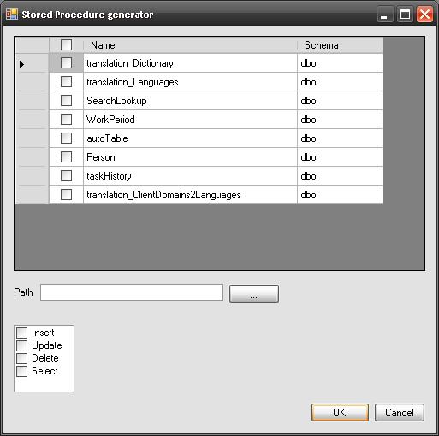This screenshot has width=439, height=436.
Task: Check the translation_Dictionary row checkbox
Action: coord(66,63)
